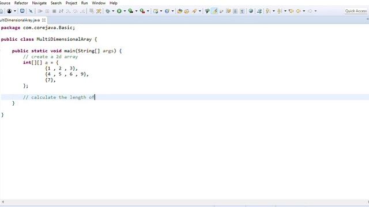Click the Step Over icon

pyautogui.click(x=76, y=11)
